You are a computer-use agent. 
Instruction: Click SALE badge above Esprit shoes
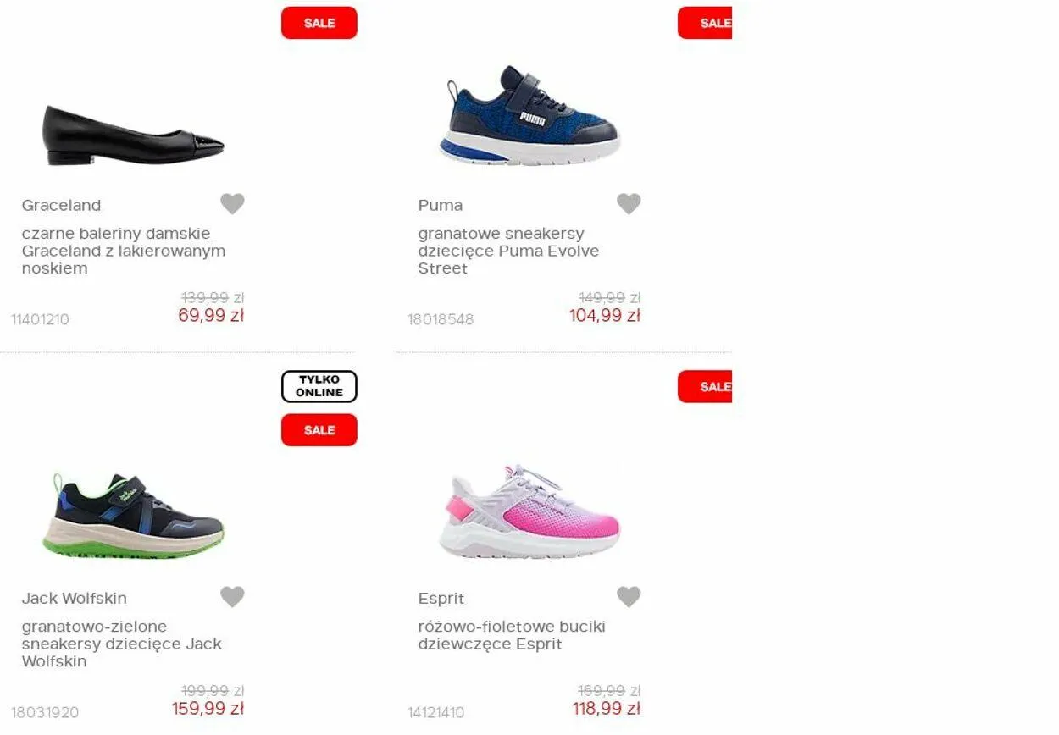tap(705, 387)
